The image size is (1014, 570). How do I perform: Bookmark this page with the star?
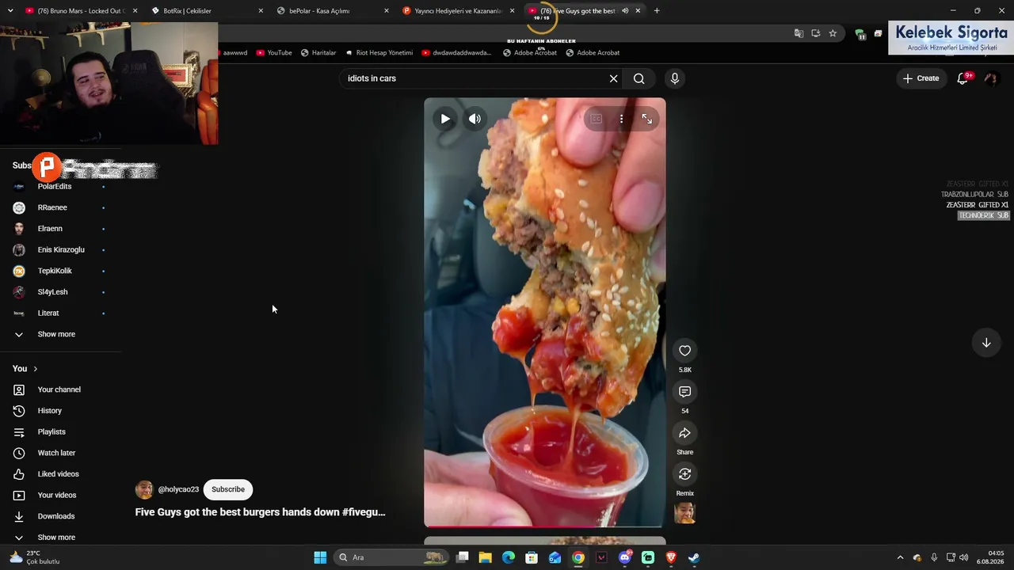(833, 33)
